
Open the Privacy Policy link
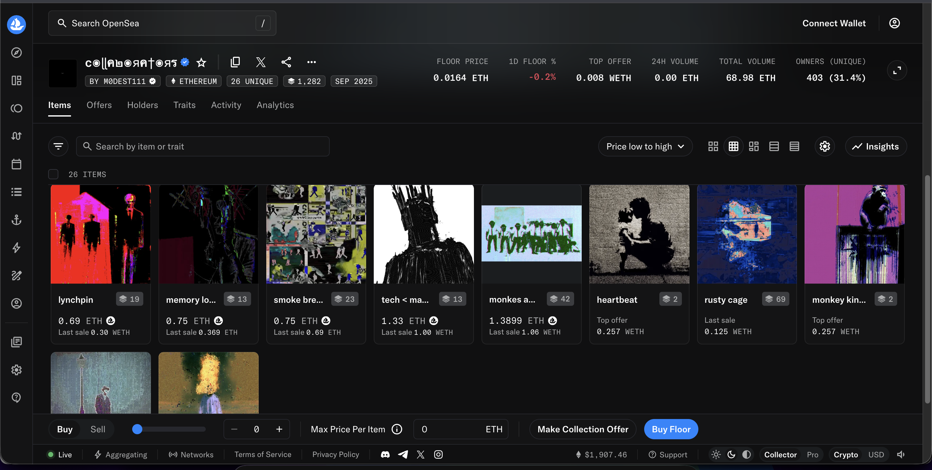336,454
